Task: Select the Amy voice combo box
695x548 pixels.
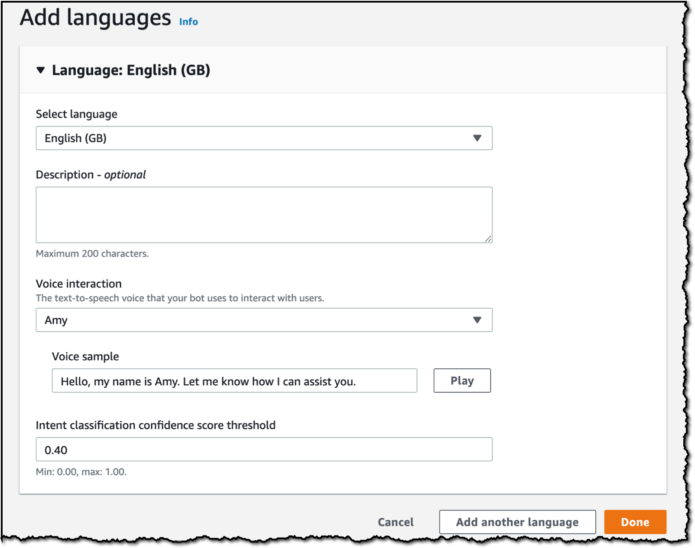Action: [264, 320]
